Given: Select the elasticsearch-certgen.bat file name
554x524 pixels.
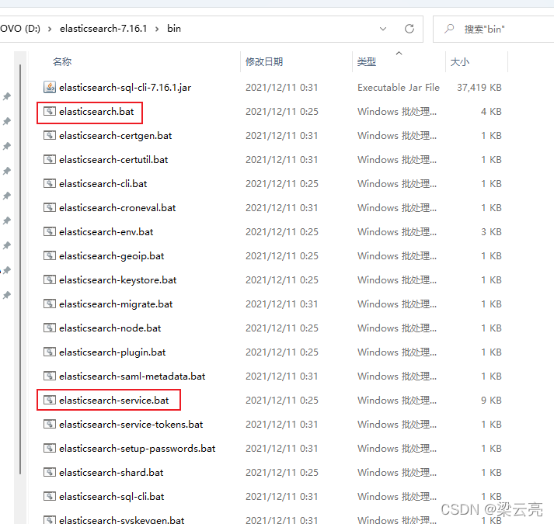Looking at the screenshot, I should 116,136.
